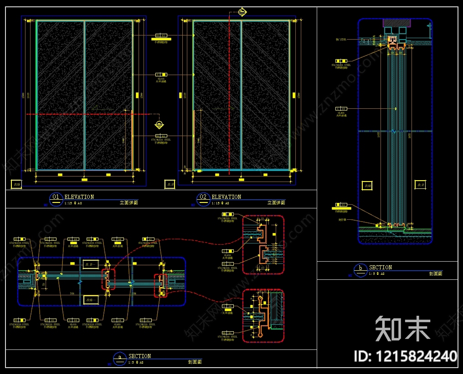Click the 02 drawing number bubble
The width and height of the screenshot is (463, 374).
[x=203, y=200]
